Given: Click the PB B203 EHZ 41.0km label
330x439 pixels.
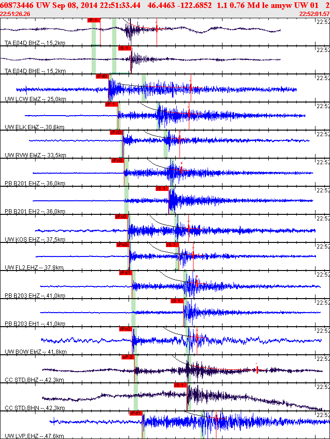Looking at the screenshot, I should pyautogui.click(x=35, y=296).
